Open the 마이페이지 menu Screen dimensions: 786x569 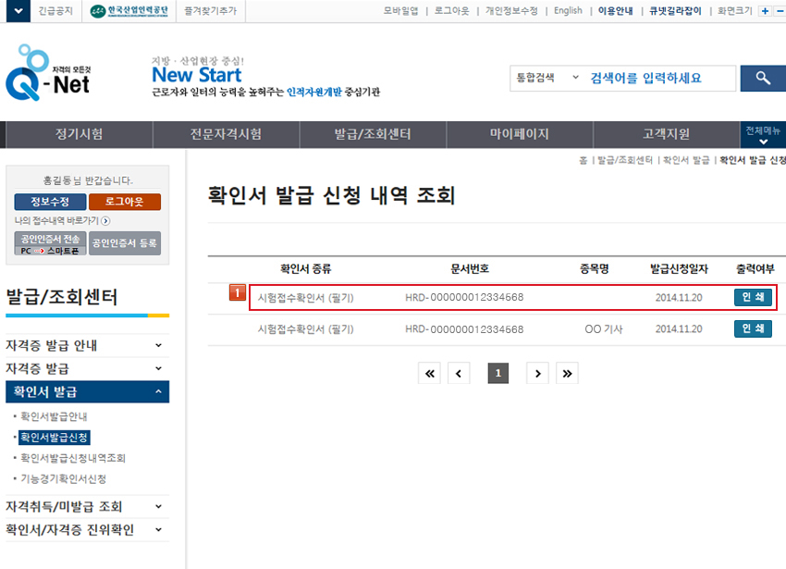(x=519, y=134)
